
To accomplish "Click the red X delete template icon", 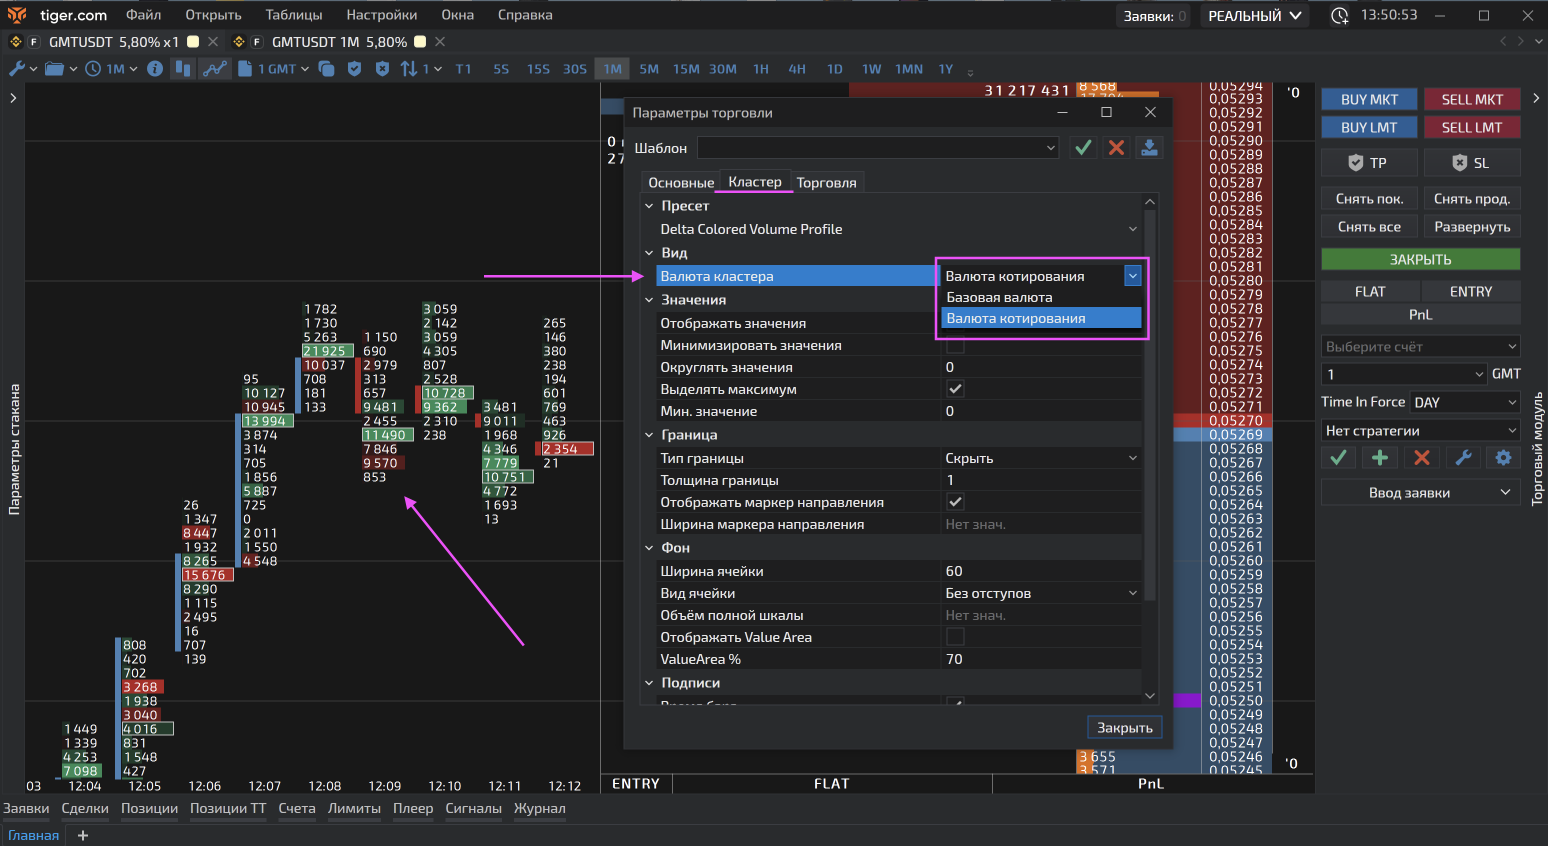I will pyautogui.click(x=1116, y=148).
